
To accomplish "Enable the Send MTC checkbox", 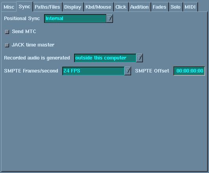I will coord(7,32).
